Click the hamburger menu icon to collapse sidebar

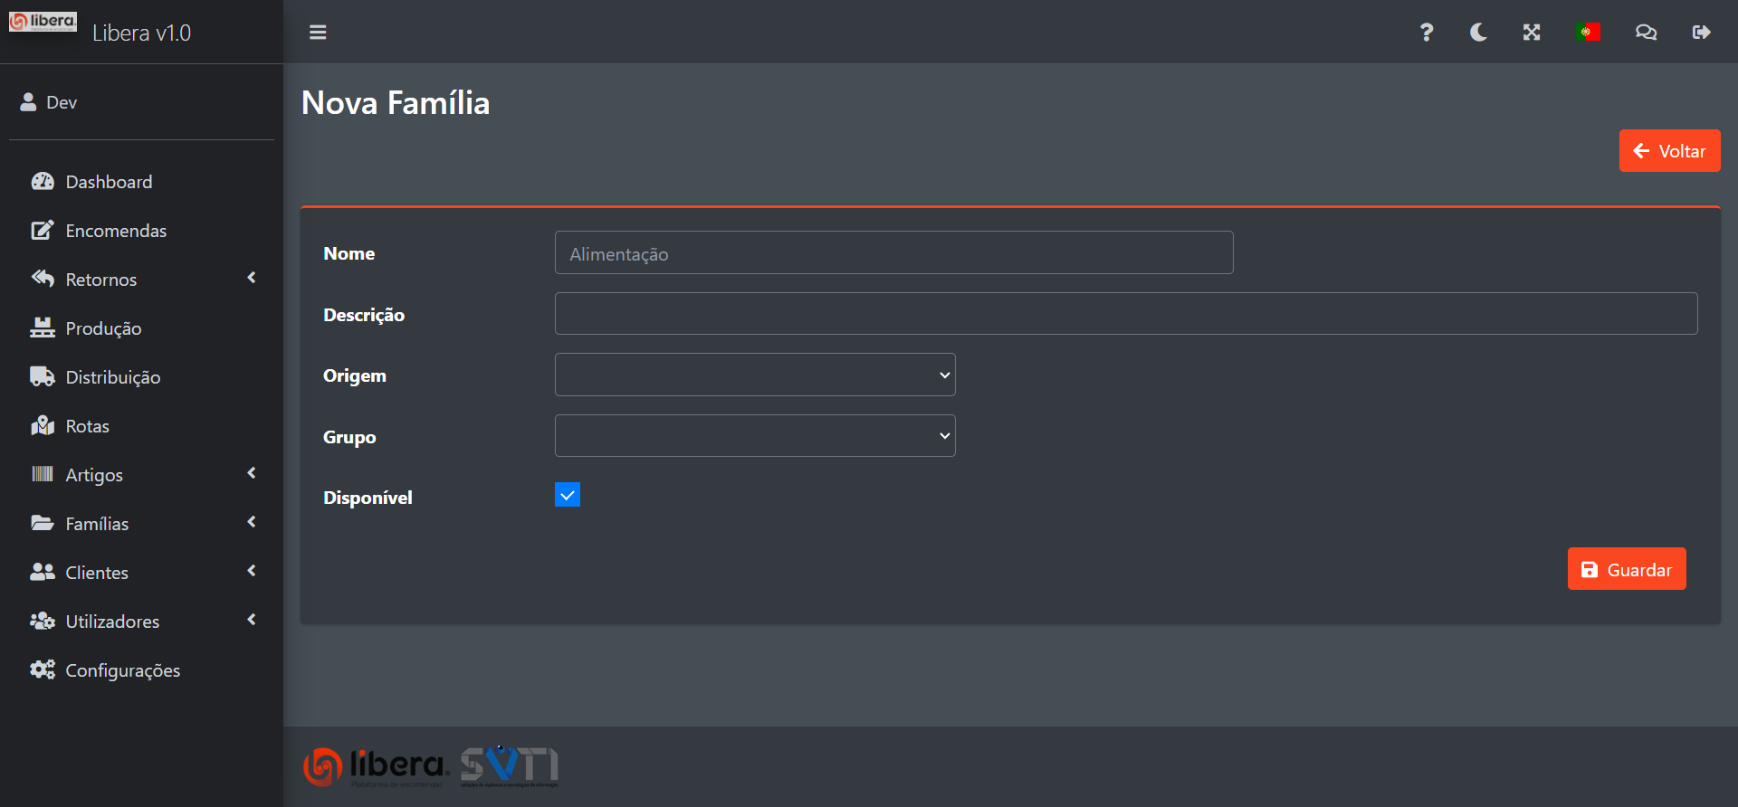(318, 33)
